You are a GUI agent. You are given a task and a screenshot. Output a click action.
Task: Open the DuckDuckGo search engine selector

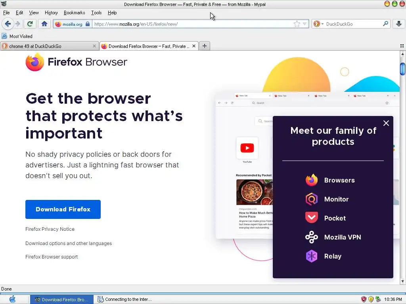318,24
